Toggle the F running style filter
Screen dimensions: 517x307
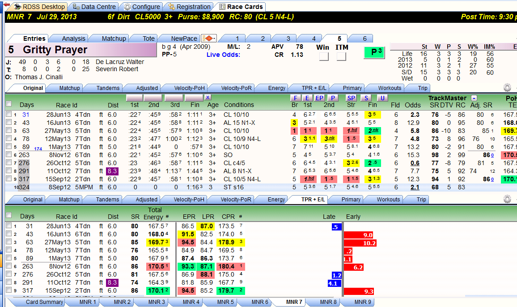(295, 98)
